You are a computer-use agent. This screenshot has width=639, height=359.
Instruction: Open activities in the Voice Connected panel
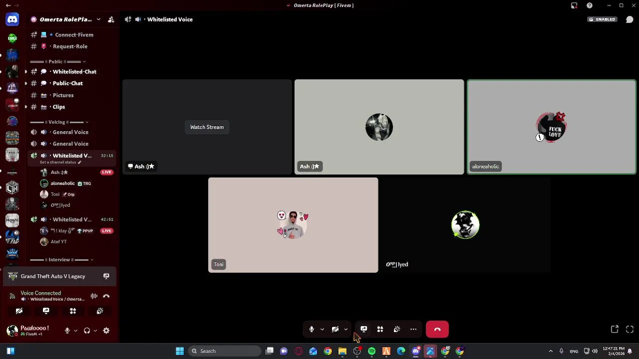point(73,311)
